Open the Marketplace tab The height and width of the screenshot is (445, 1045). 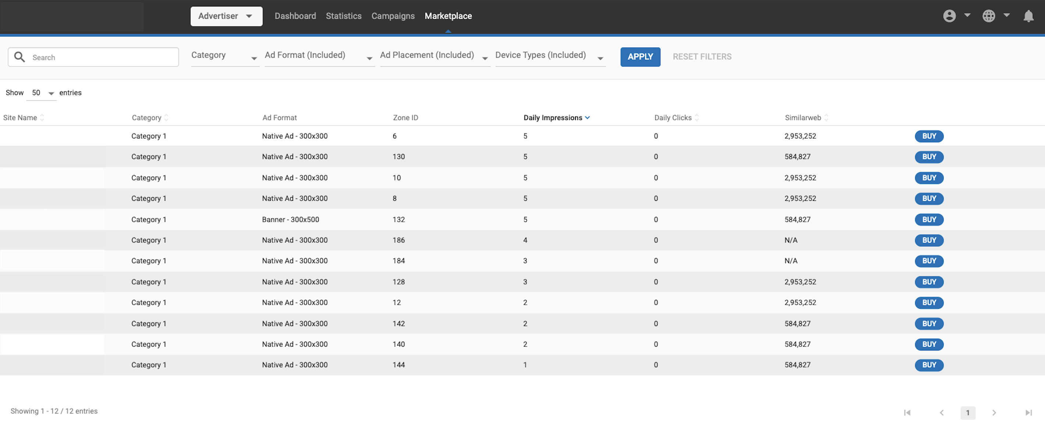tap(448, 16)
